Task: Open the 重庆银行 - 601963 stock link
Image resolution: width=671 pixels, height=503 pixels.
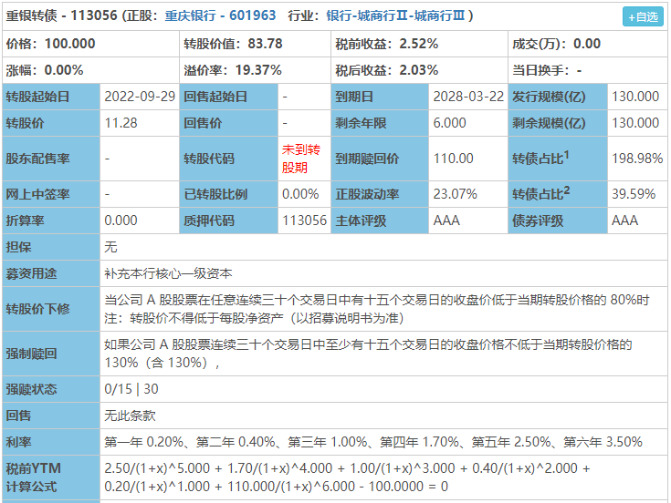Action: (x=220, y=15)
